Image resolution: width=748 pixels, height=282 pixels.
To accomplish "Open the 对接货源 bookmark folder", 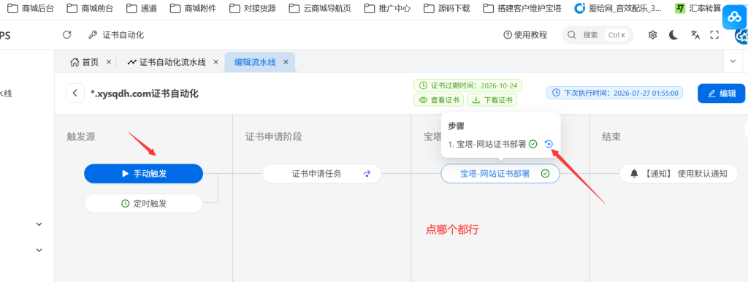I will pos(252,8).
